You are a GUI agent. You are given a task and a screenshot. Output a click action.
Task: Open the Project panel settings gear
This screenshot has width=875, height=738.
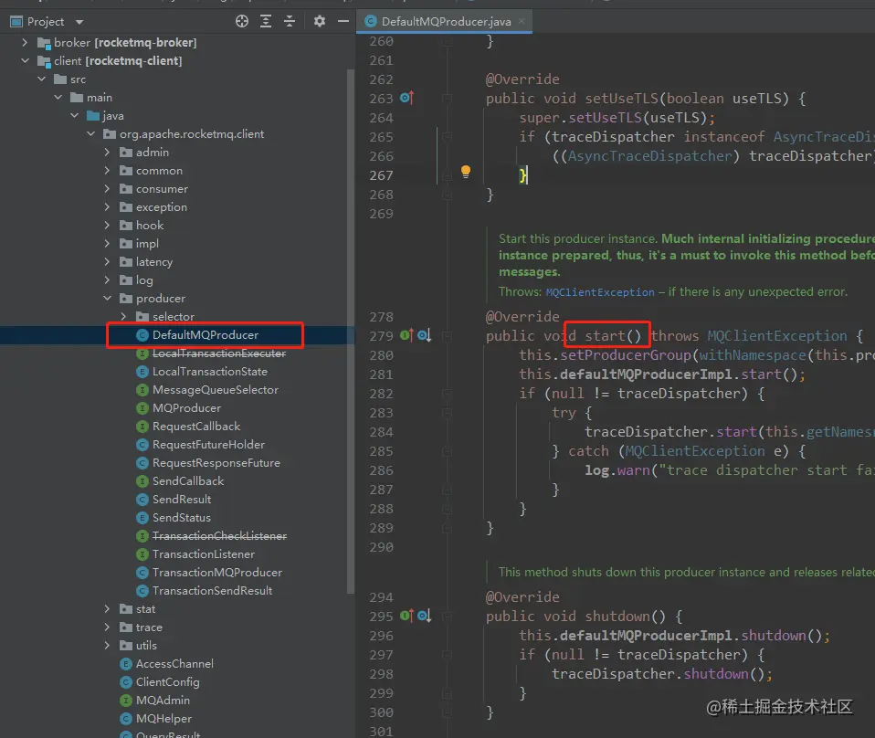click(319, 21)
